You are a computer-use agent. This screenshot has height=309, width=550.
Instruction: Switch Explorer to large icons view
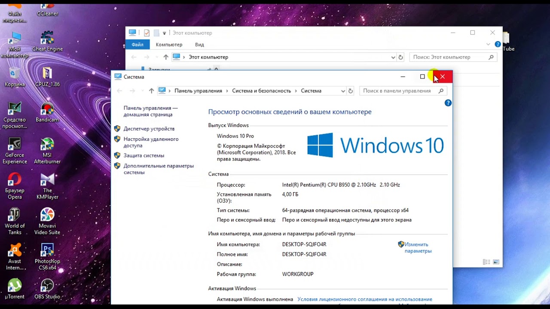[496, 262]
